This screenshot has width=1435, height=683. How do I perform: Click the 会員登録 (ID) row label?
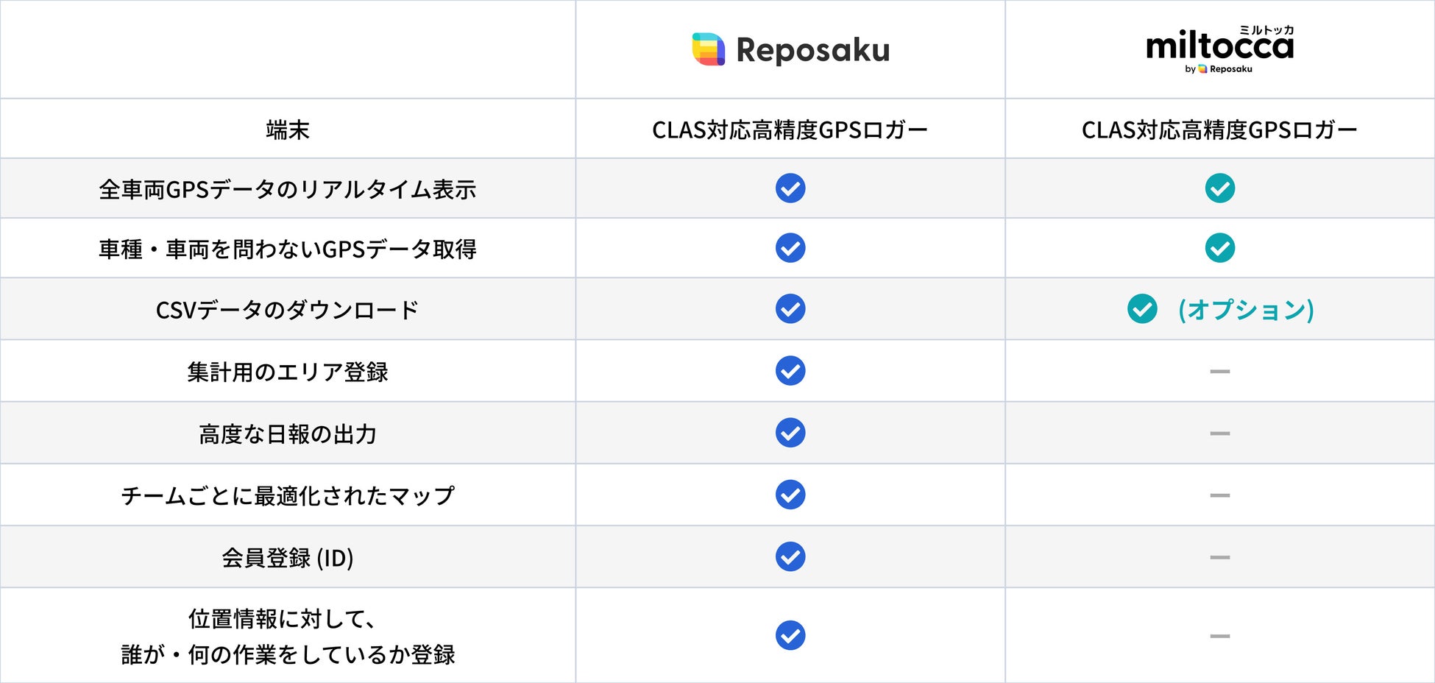click(x=288, y=558)
